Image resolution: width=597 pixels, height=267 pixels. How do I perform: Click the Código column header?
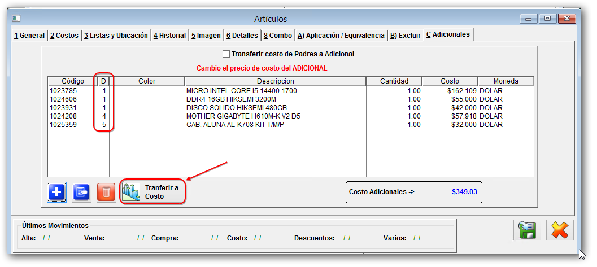coord(73,81)
